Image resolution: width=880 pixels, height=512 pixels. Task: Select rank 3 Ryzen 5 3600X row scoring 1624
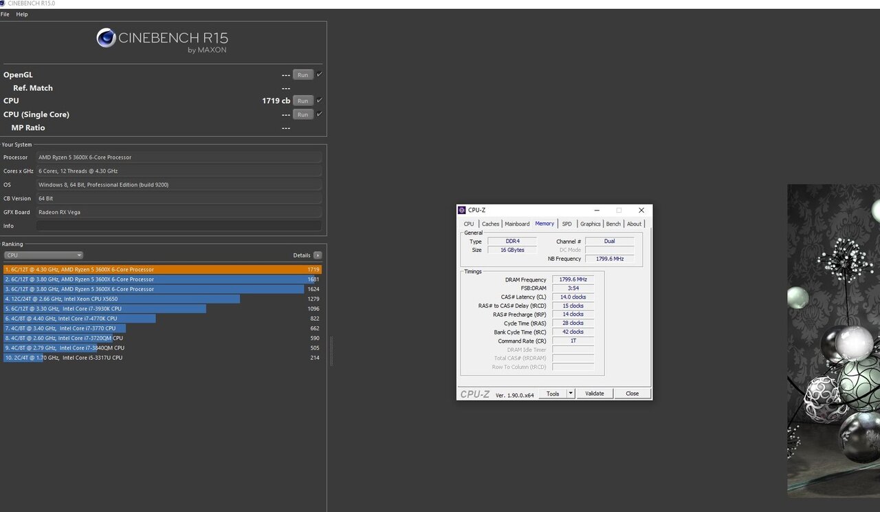tap(162, 289)
